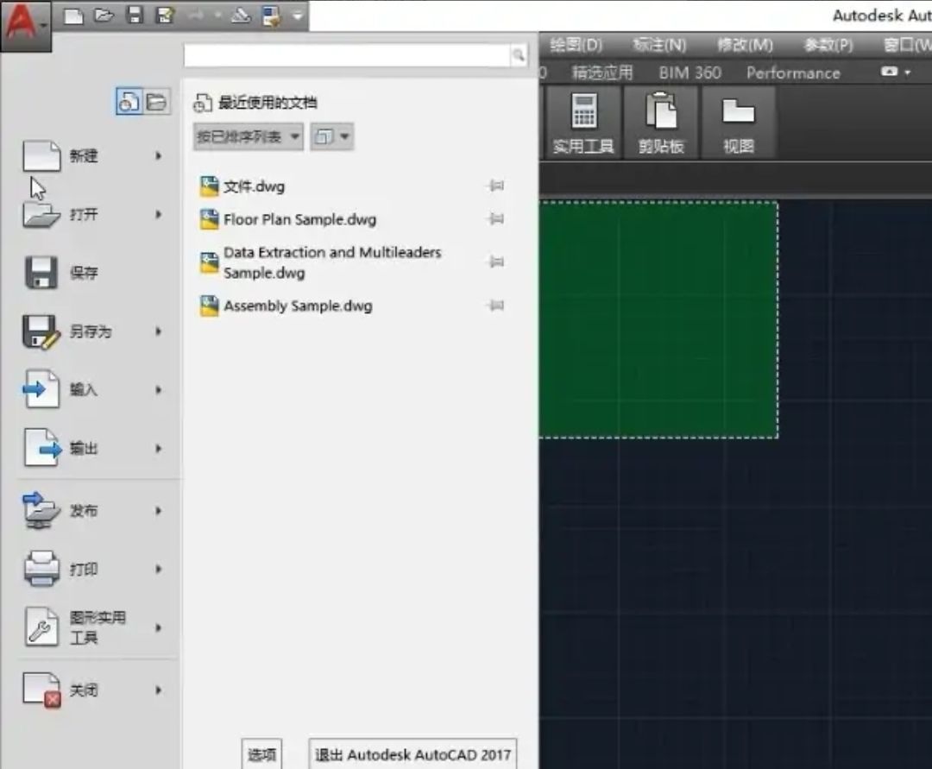Expand the 发布 submenu arrow
932x769 pixels.
tap(158, 510)
